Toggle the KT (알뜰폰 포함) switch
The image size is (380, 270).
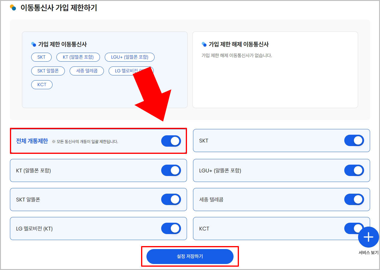coord(171,170)
